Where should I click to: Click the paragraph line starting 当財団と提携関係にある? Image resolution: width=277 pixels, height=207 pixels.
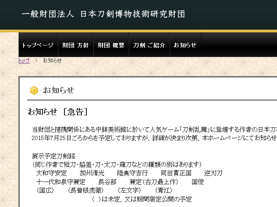(154, 130)
